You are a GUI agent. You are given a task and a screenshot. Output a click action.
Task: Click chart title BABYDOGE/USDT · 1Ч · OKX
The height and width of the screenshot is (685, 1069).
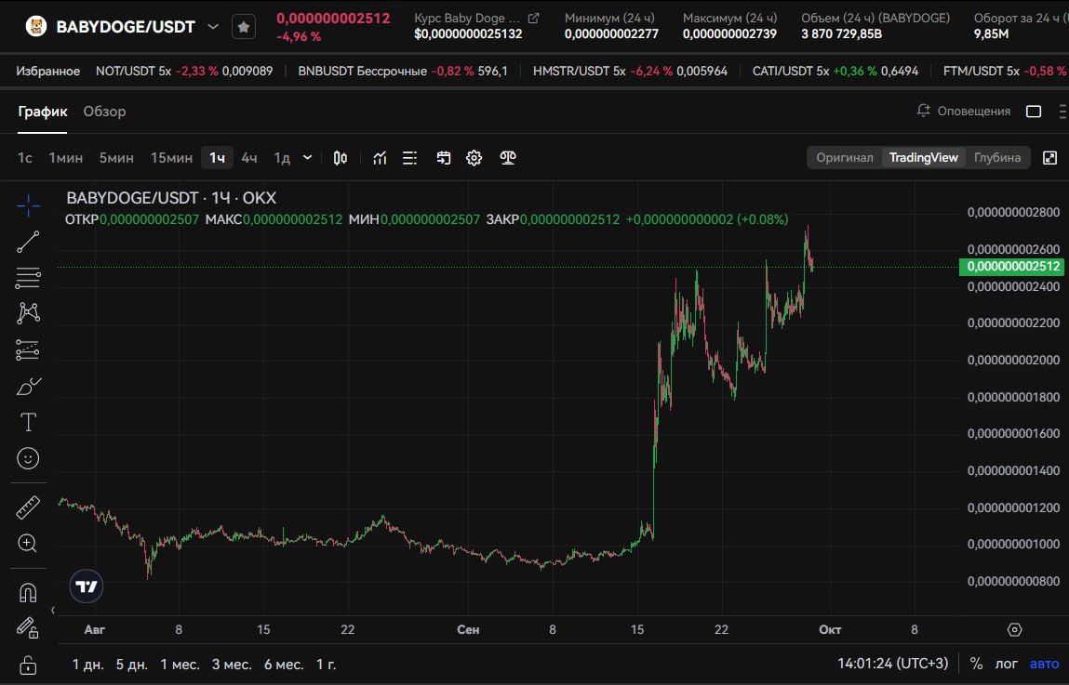pyautogui.click(x=171, y=198)
